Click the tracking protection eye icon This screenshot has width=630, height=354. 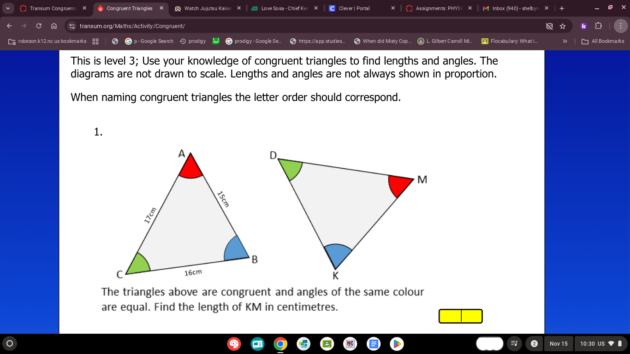point(549,26)
